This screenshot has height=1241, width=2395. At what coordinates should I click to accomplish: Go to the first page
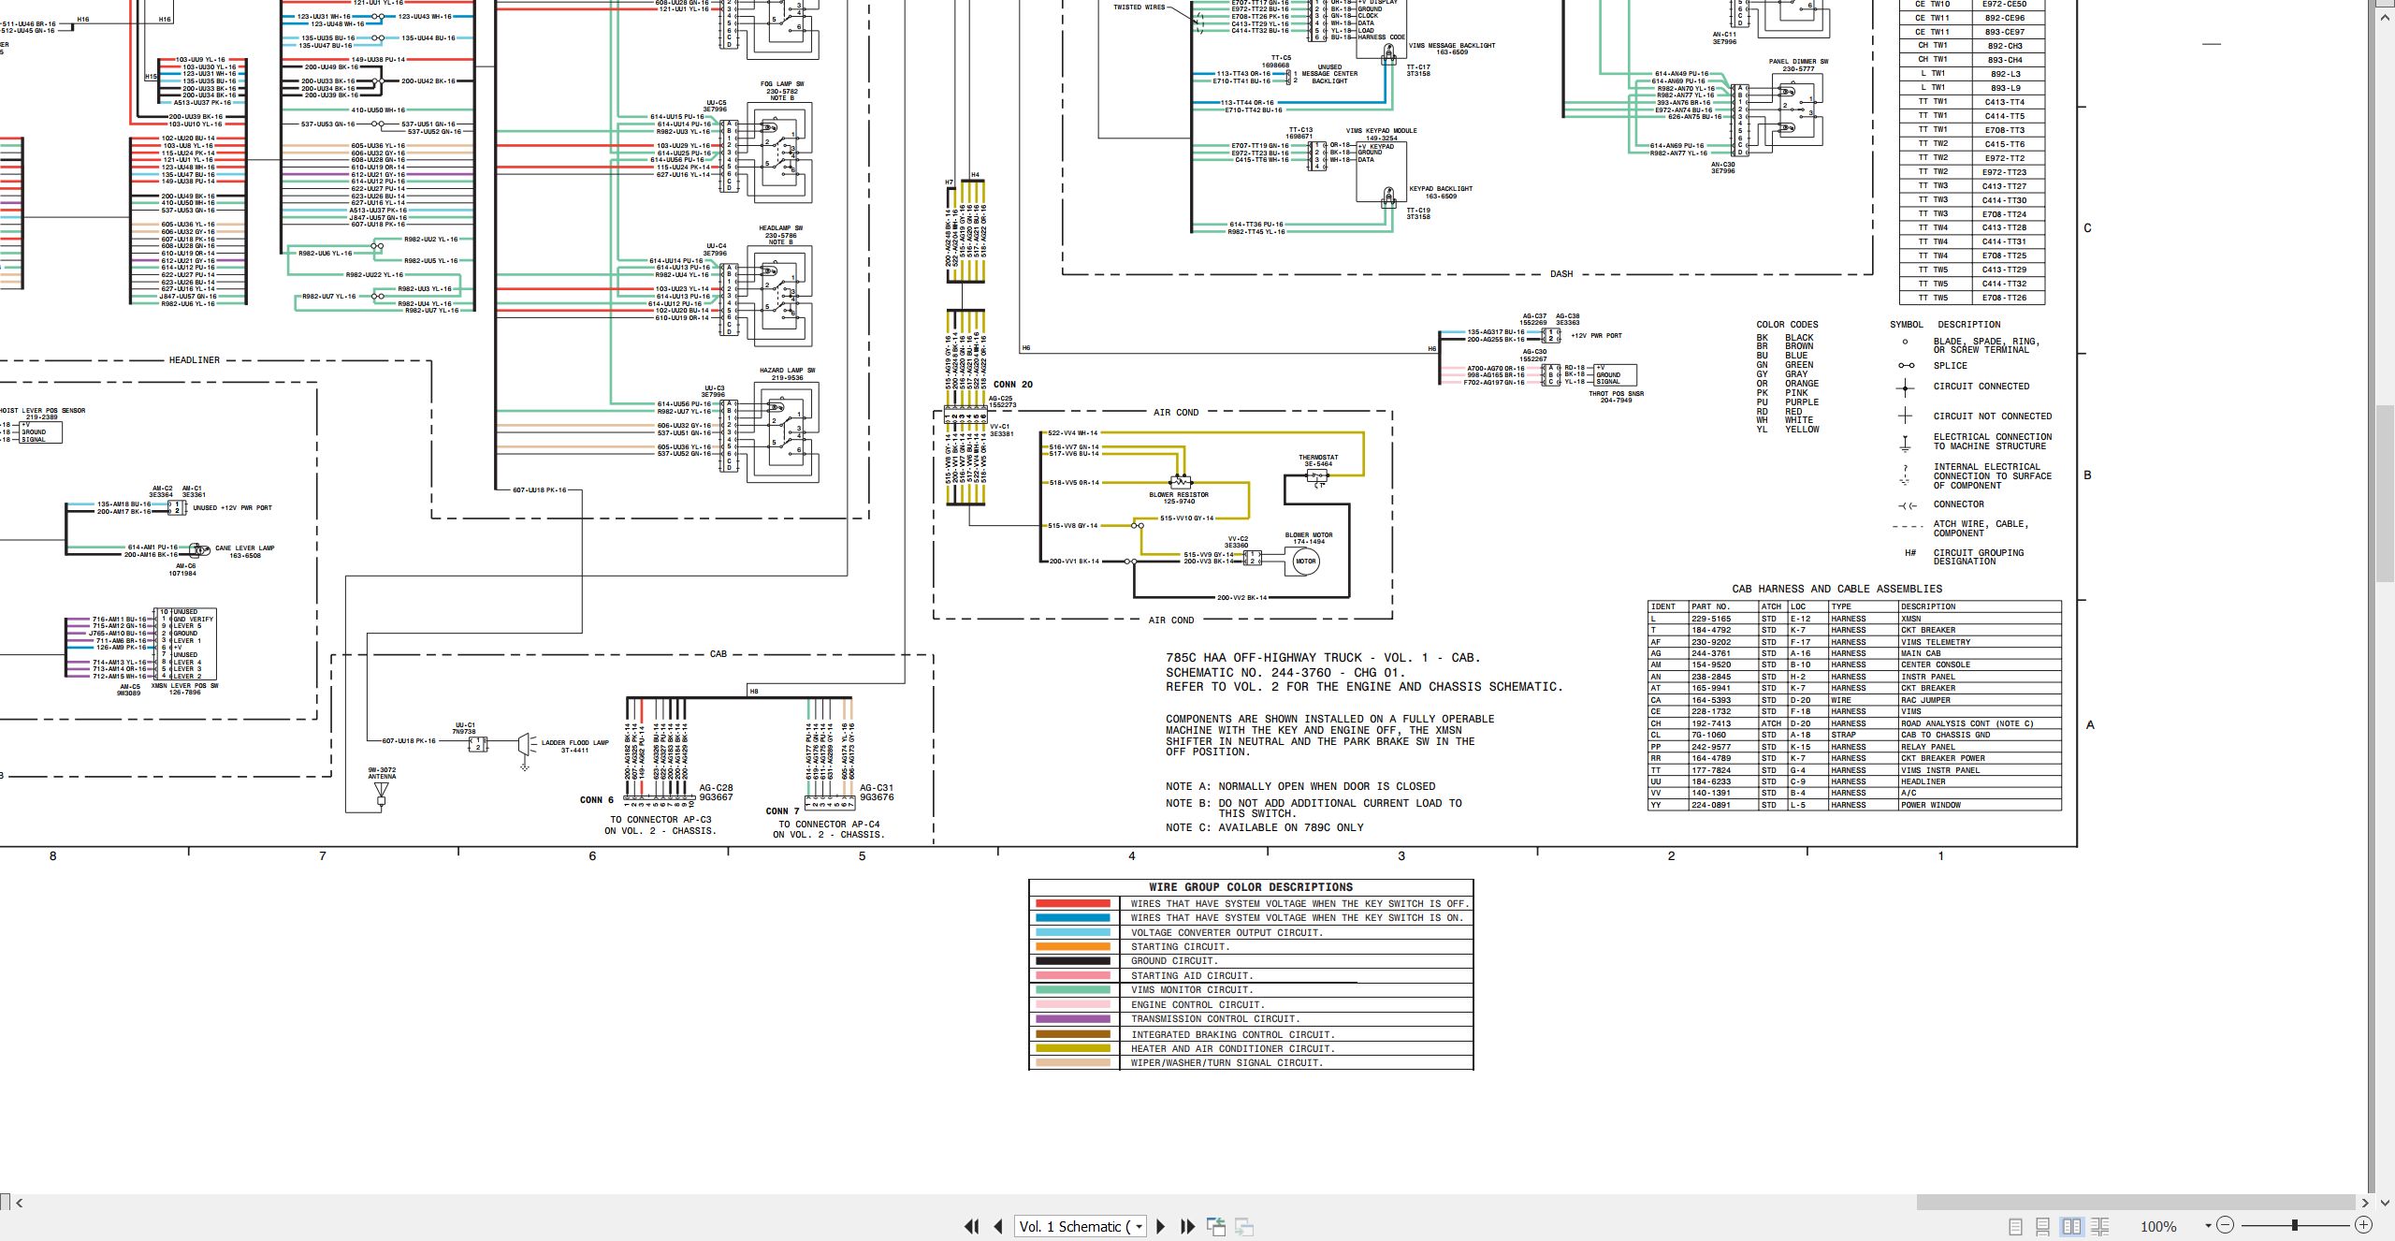tap(971, 1226)
